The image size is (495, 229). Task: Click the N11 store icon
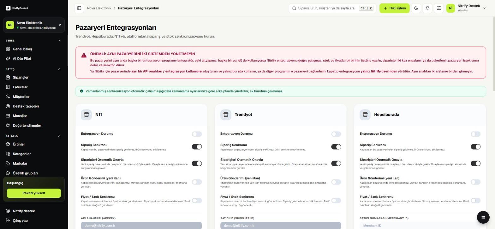[86, 115]
